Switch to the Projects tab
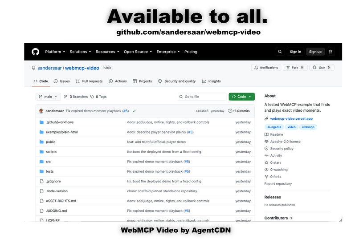359x239 pixels. click(142, 81)
